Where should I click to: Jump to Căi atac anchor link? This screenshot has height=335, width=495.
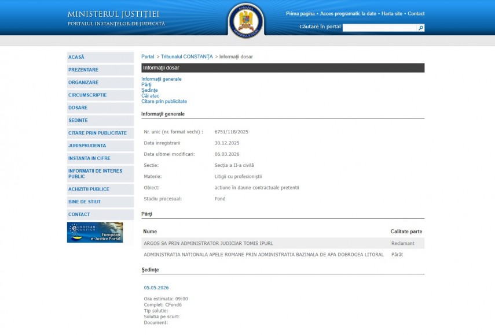(150, 96)
